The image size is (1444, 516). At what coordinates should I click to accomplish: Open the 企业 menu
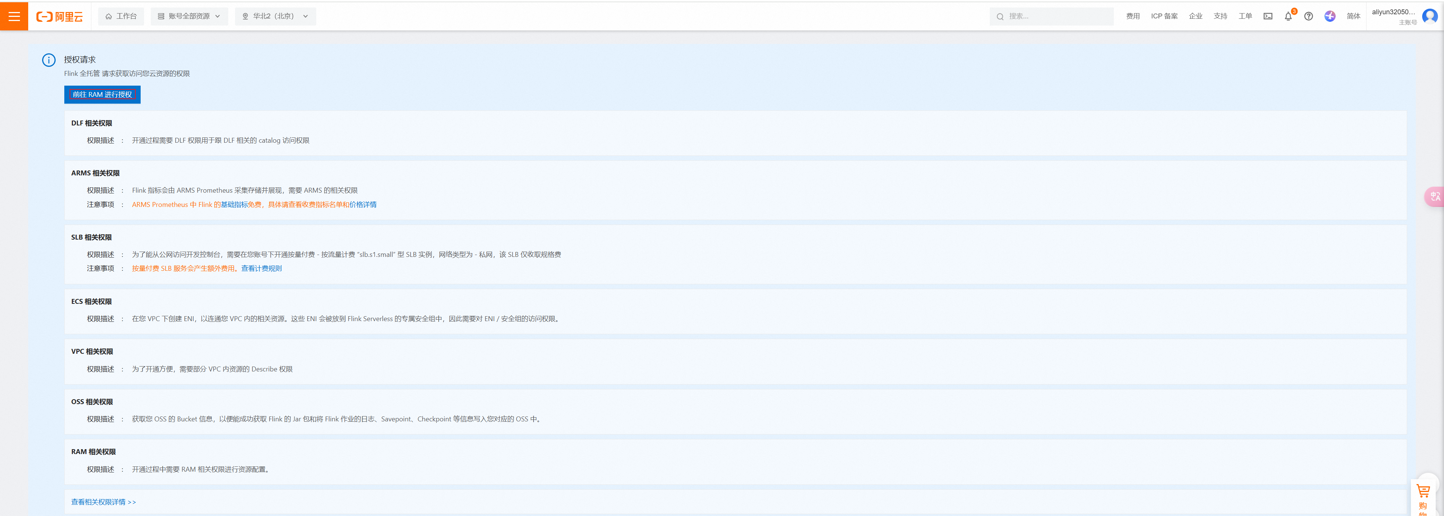1196,16
